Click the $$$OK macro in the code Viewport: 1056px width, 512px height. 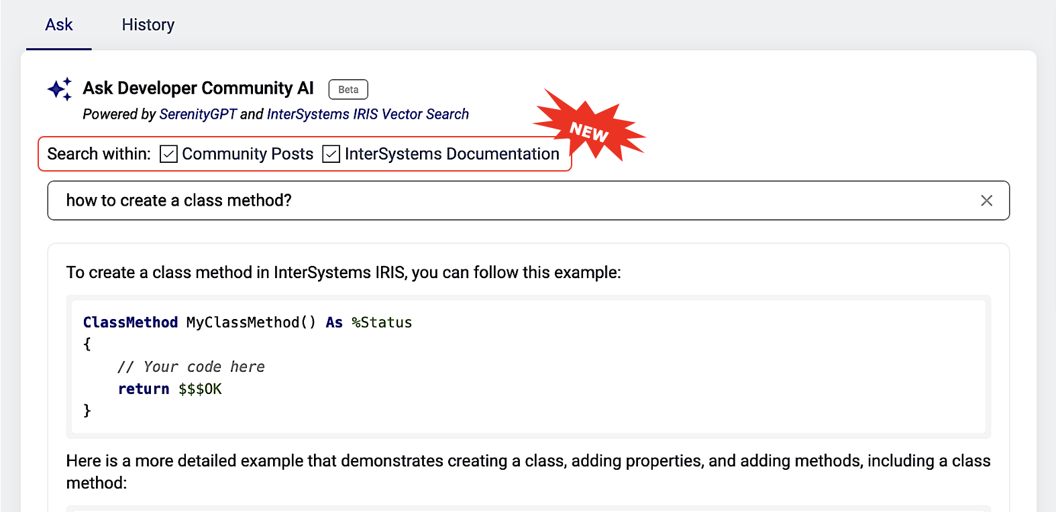click(x=200, y=389)
